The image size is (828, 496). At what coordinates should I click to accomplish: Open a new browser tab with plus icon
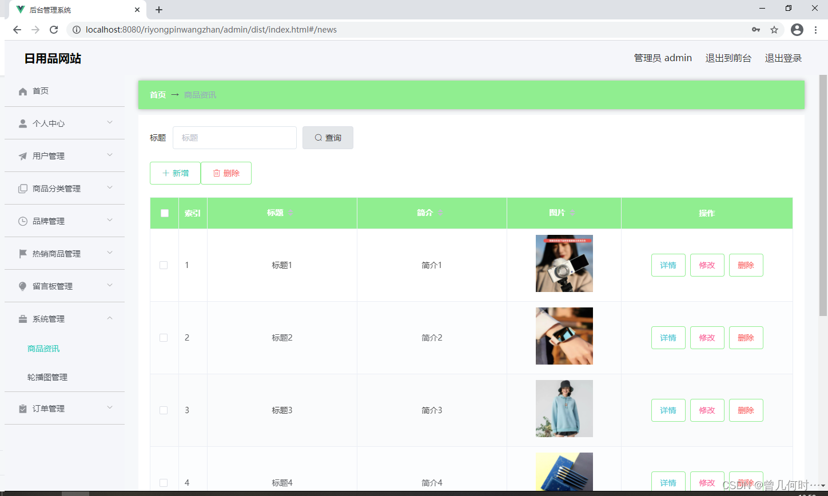(x=159, y=10)
